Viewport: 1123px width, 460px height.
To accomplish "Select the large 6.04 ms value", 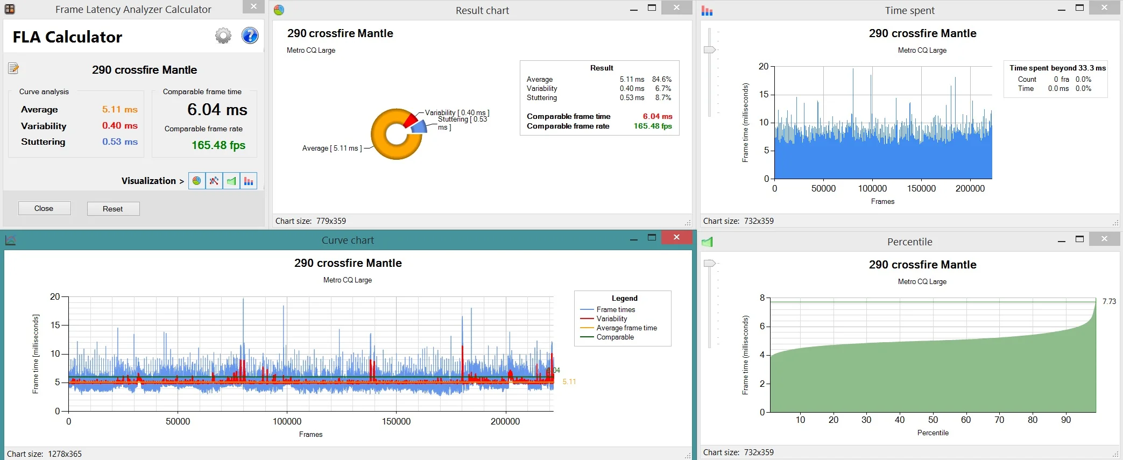I will [x=217, y=110].
